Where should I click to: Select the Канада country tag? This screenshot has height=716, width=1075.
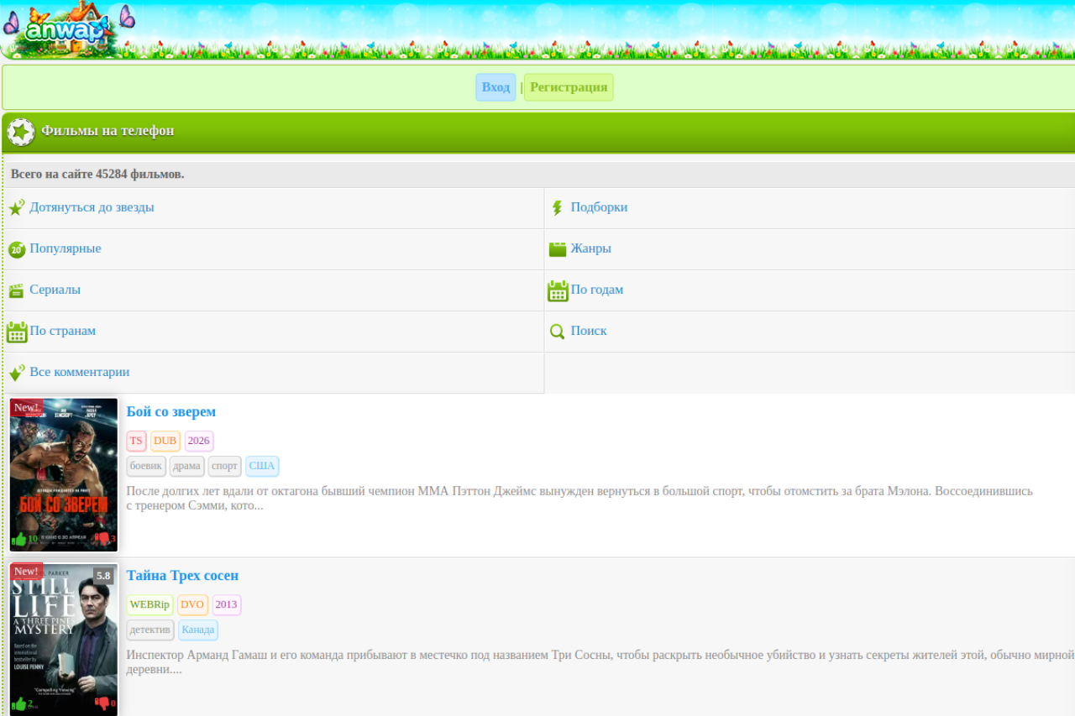(198, 630)
